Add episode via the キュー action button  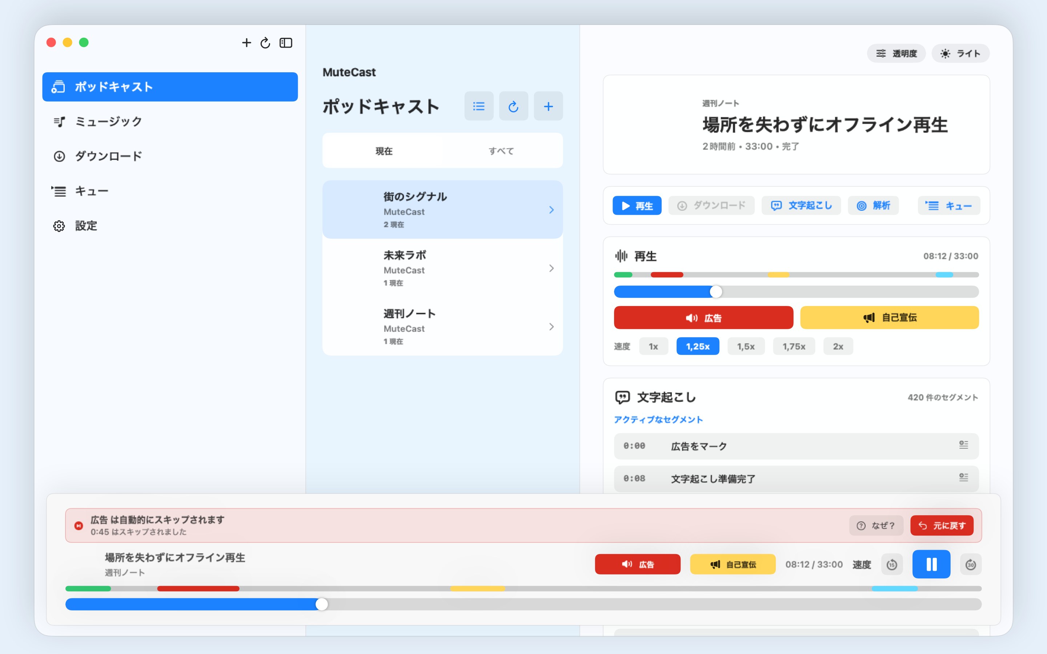point(949,205)
